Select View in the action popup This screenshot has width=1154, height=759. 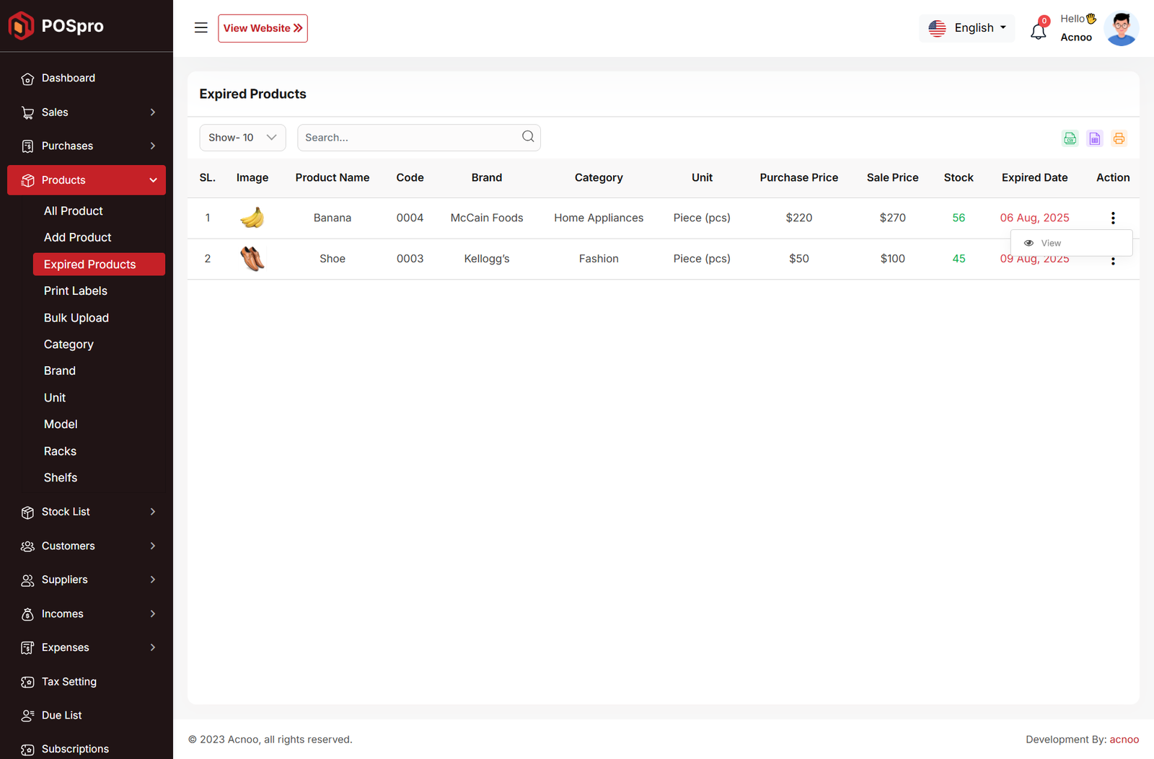pyautogui.click(x=1050, y=244)
